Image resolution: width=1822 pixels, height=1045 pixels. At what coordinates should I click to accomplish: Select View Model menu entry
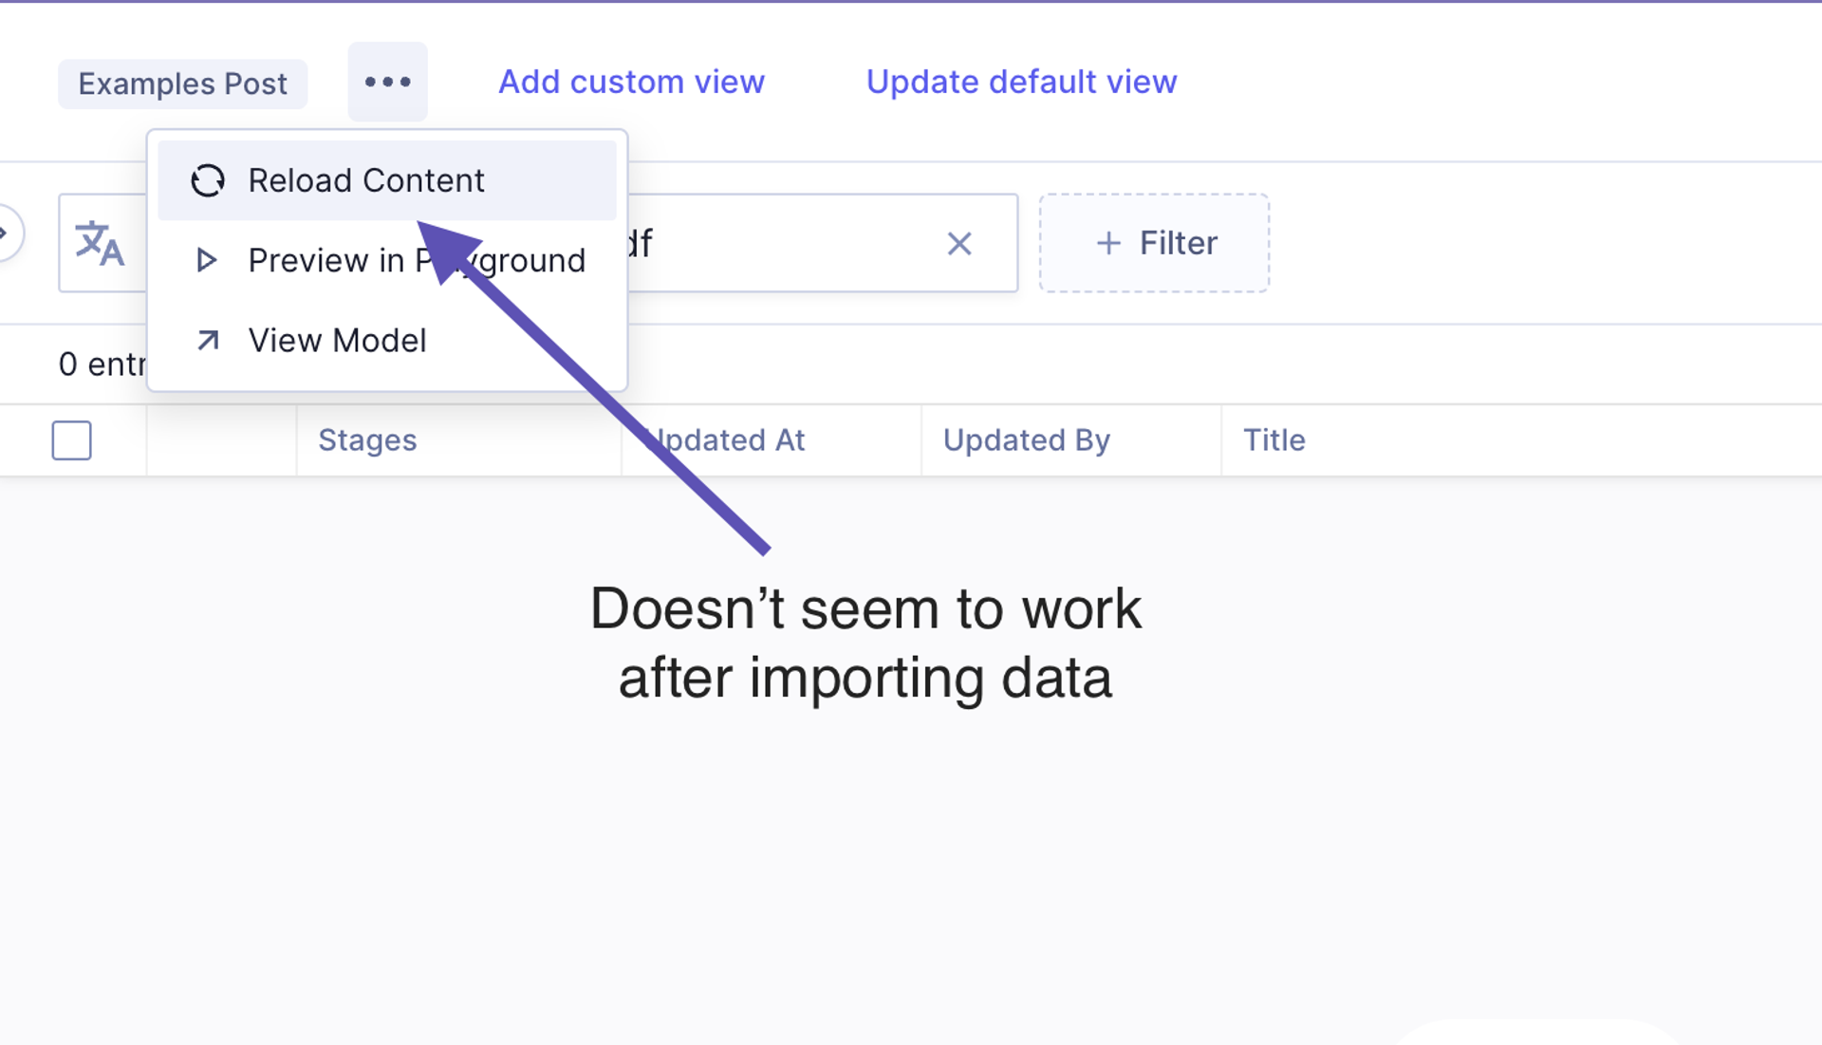[337, 340]
